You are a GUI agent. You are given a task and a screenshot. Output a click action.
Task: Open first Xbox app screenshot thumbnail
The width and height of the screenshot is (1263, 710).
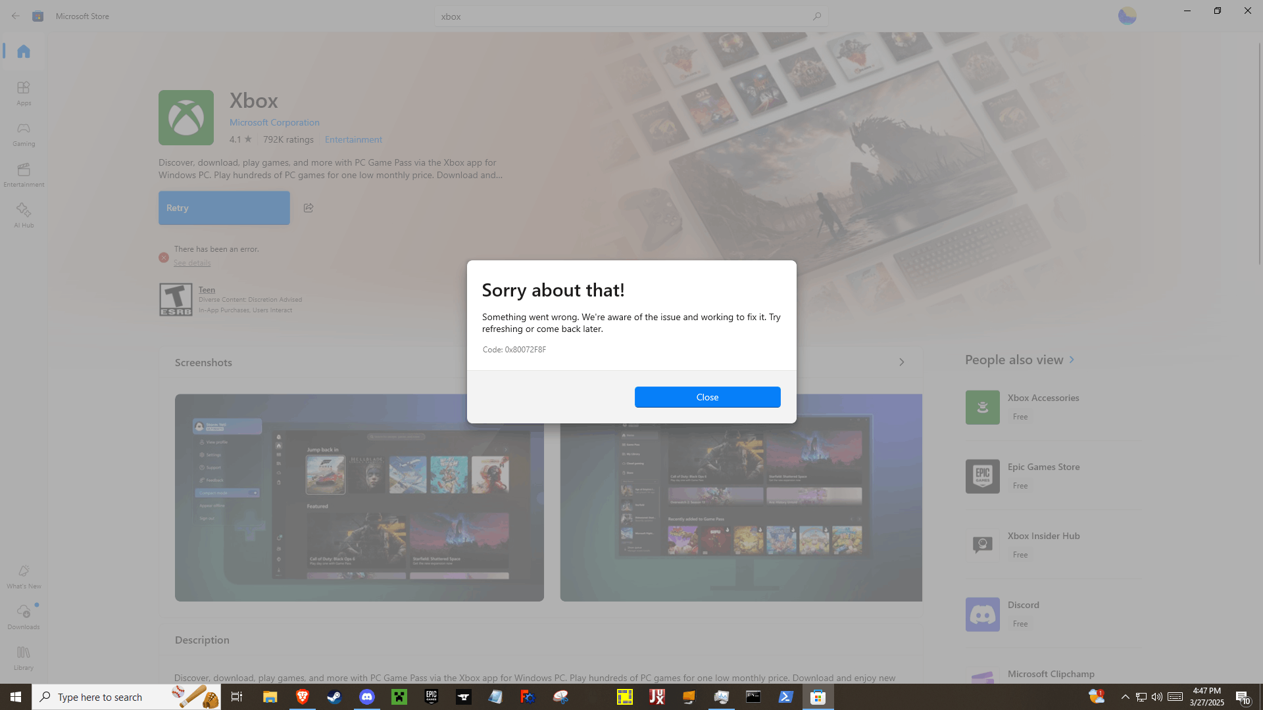point(359,497)
